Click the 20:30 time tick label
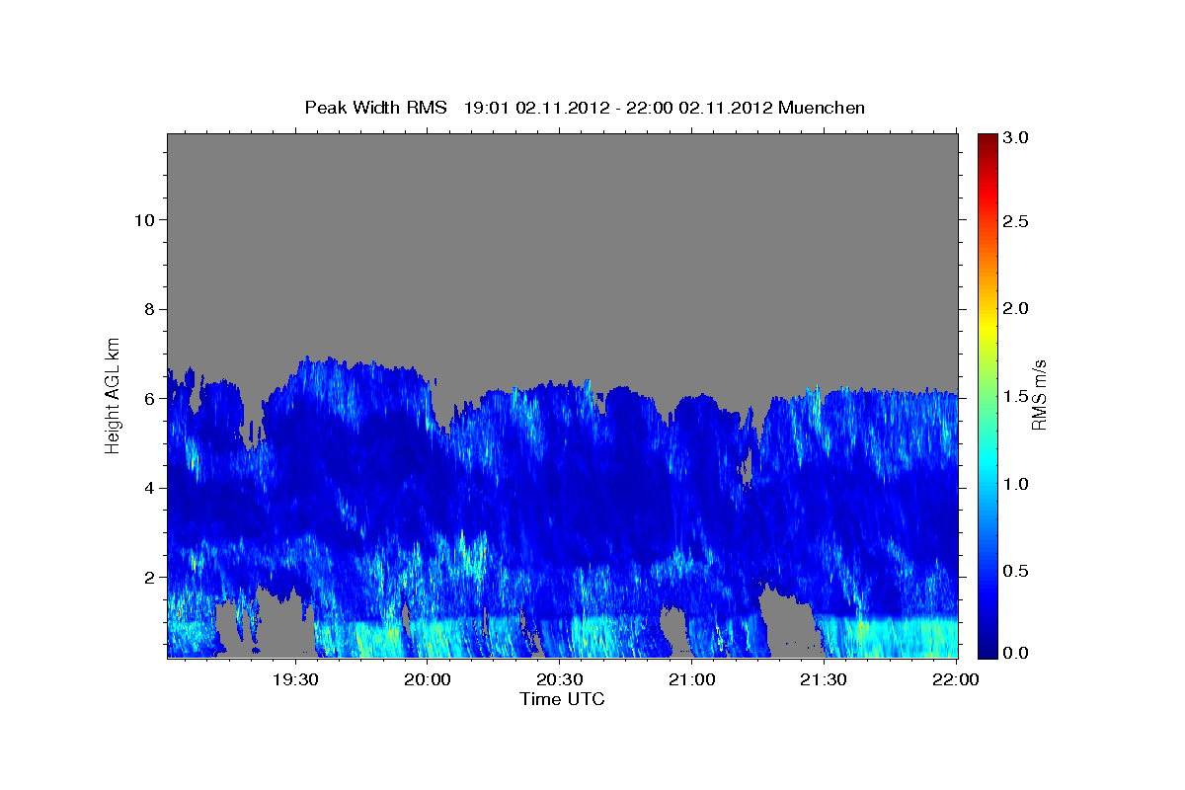The image size is (1185, 790). (x=559, y=680)
